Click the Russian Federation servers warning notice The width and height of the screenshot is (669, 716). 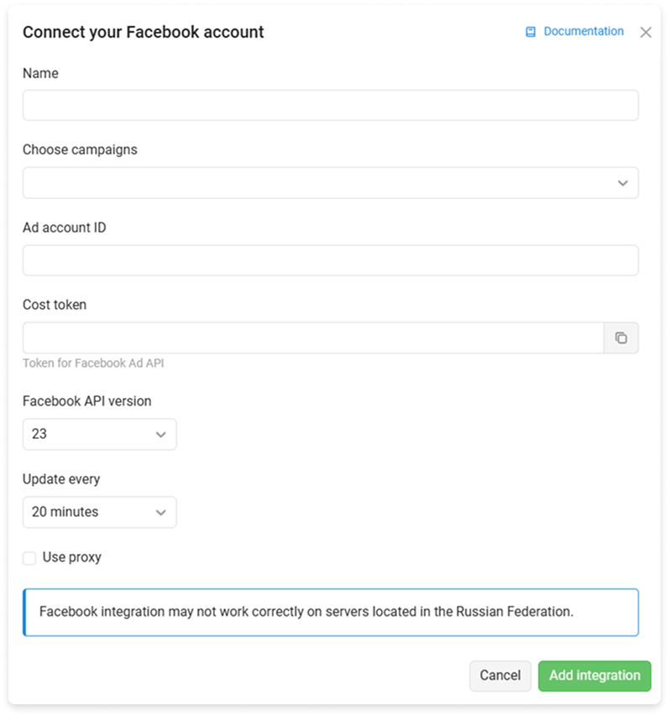331,612
